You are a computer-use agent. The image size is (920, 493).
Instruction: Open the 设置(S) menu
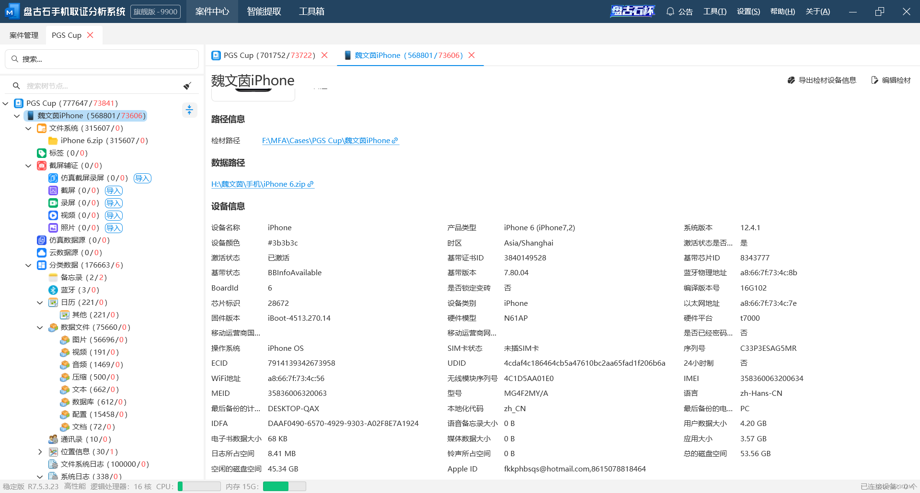tap(748, 11)
